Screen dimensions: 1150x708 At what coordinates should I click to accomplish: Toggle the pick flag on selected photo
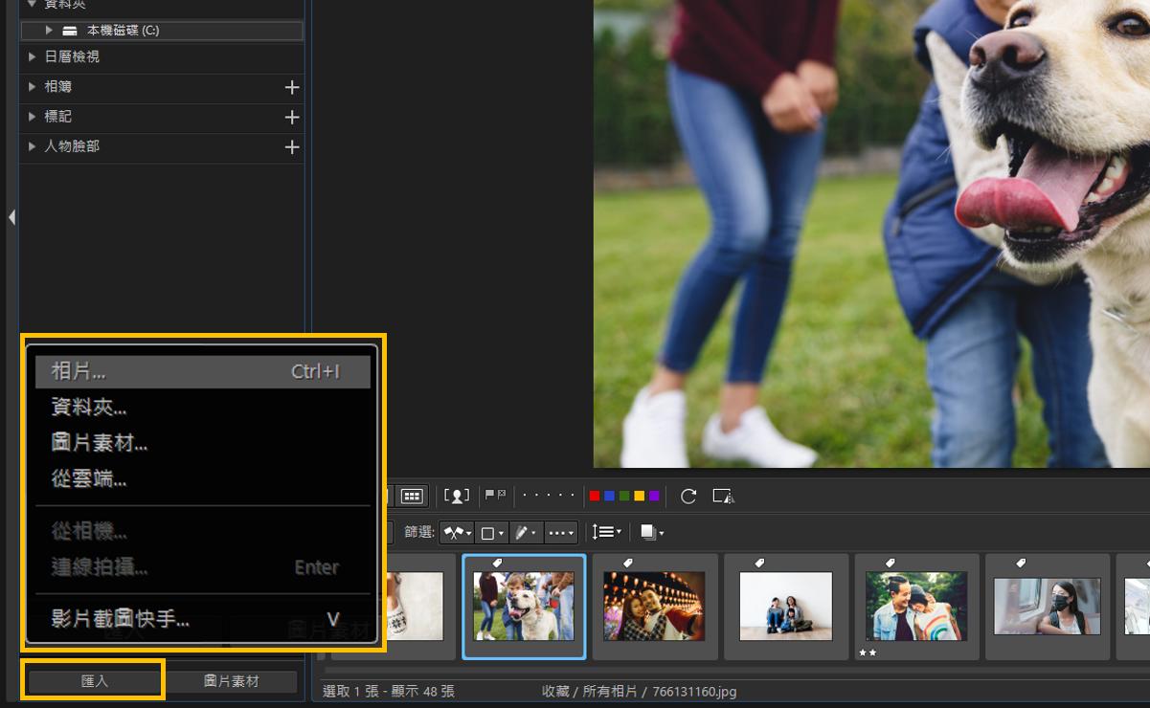tap(489, 495)
